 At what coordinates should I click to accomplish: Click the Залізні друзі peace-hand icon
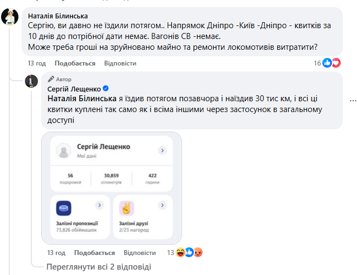(127, 208)
